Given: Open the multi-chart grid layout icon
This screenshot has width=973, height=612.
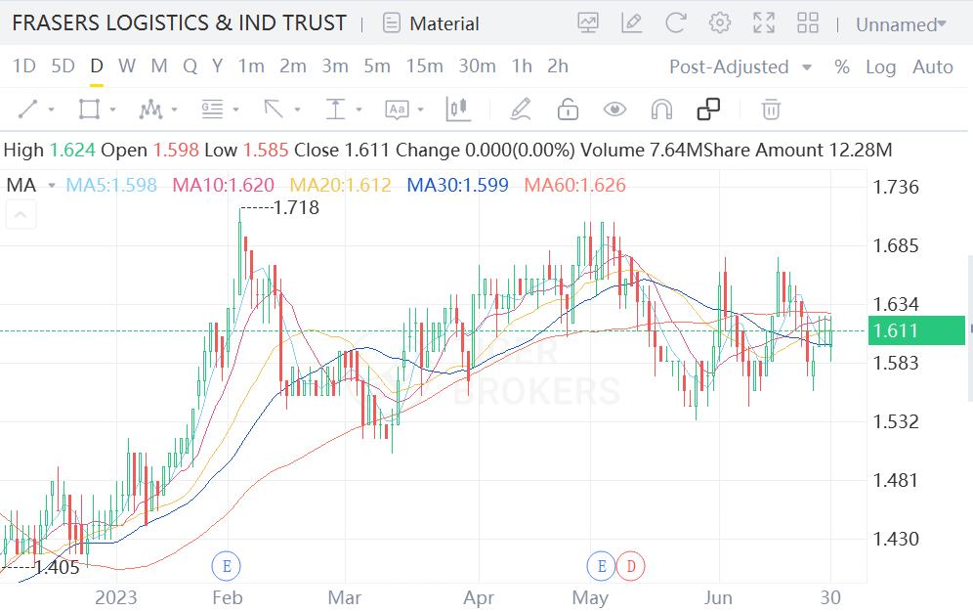Looking at the screenshot, I should pyautogui.click(x=808, y=23).
